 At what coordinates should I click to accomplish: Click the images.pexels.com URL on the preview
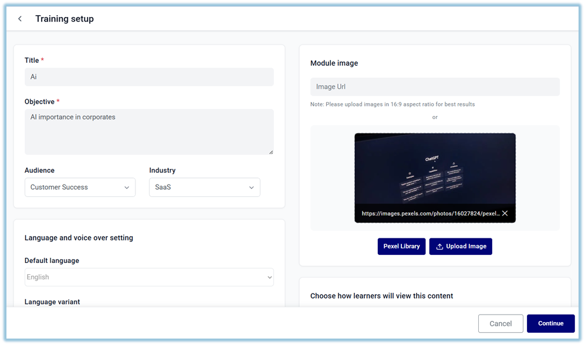[430, 214]
